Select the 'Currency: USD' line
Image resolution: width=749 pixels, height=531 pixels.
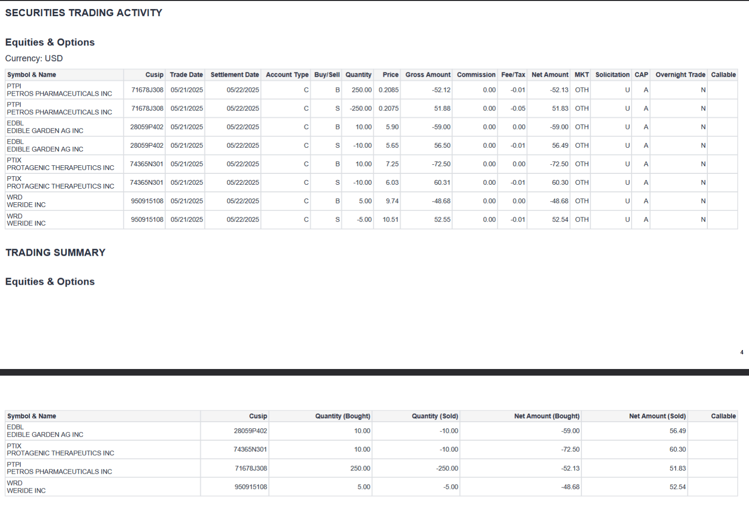click(34, 58)
